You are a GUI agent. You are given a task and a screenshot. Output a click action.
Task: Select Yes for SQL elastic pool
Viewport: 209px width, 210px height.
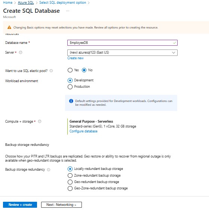point(70,70)
